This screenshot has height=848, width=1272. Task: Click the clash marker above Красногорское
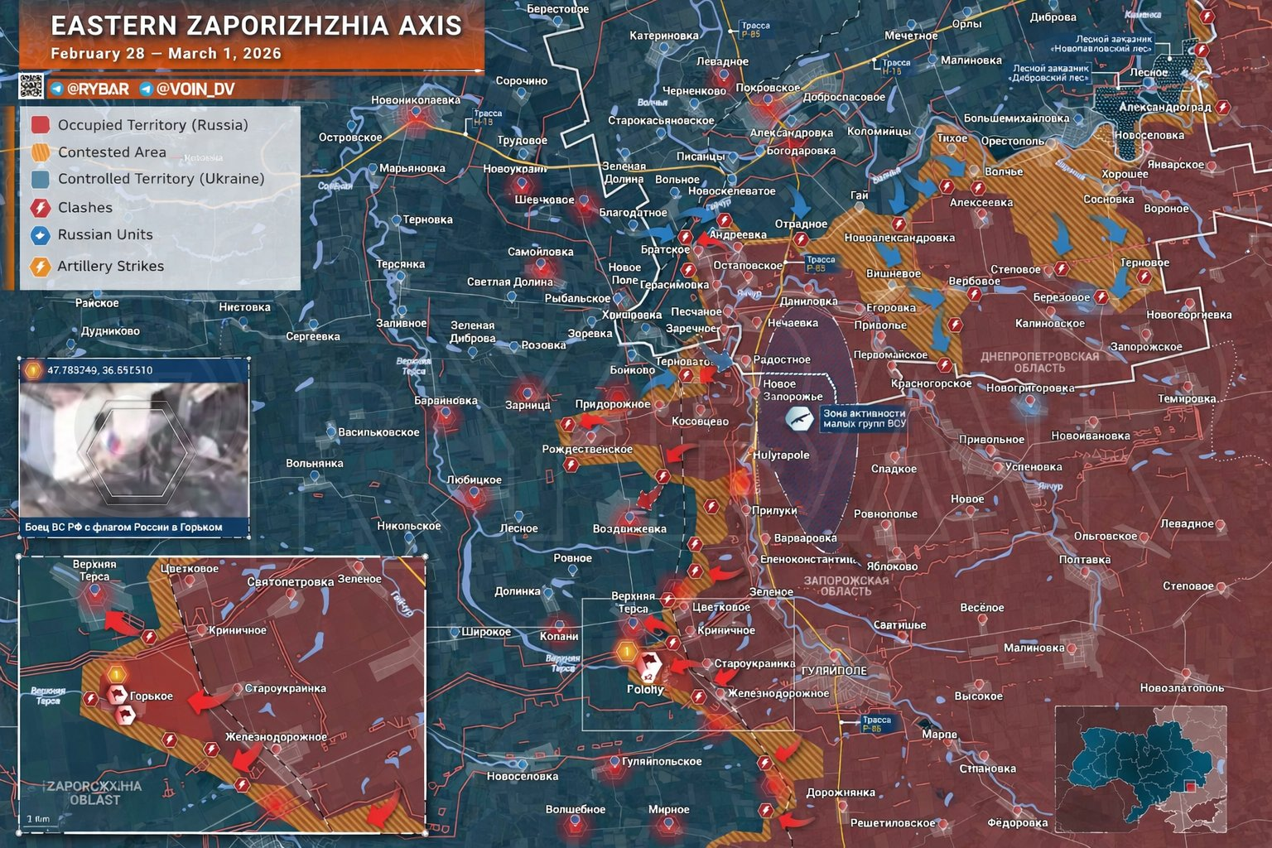coord(944,364)
